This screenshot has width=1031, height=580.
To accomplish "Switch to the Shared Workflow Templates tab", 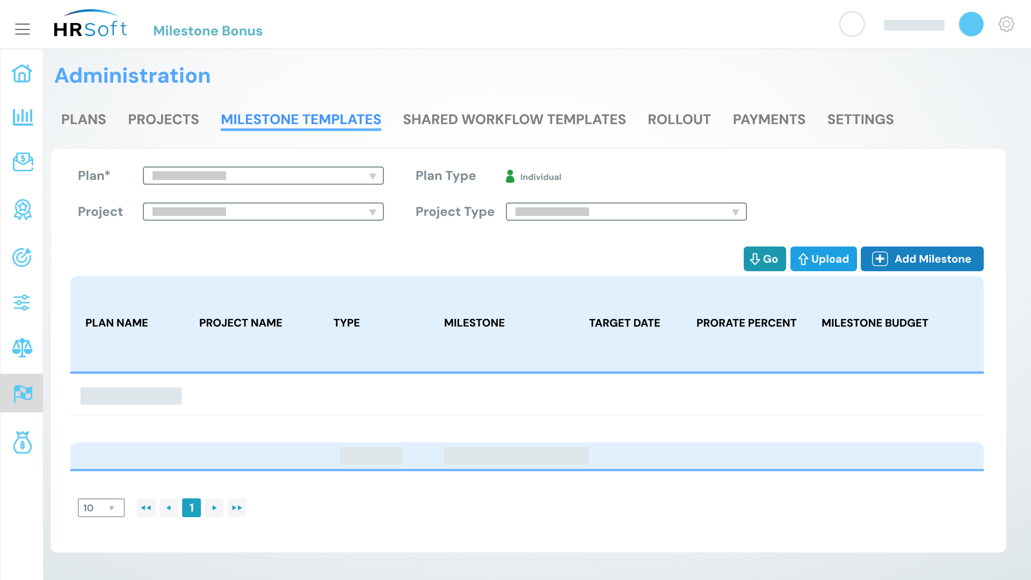I will (514, 119).
